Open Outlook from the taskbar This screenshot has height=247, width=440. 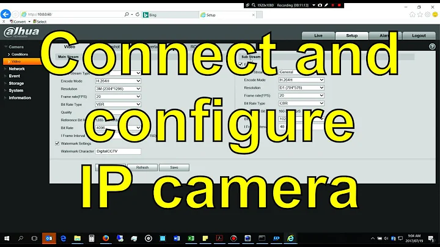49,238
